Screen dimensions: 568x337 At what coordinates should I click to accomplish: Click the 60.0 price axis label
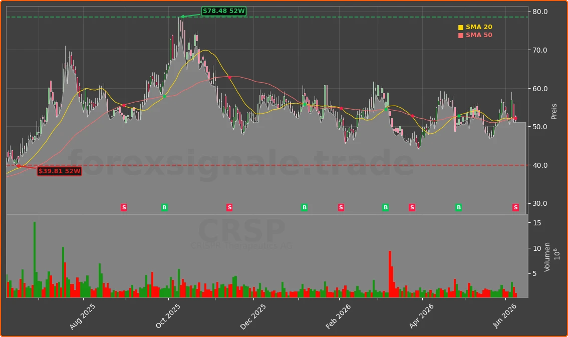[x=540, y=88]
